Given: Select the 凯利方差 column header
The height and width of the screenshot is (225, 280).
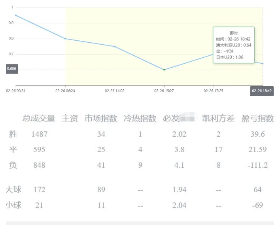Looking at the screenshot, I should 218,118.
